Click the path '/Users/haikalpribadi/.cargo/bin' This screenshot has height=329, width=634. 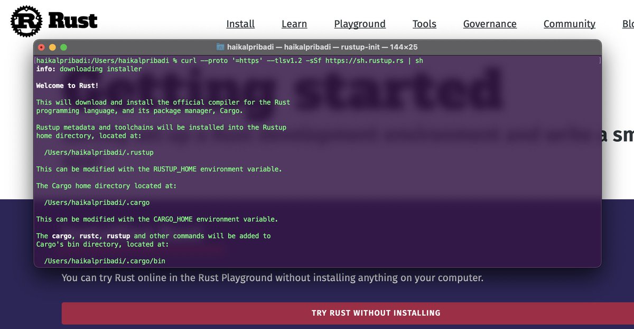105,261
